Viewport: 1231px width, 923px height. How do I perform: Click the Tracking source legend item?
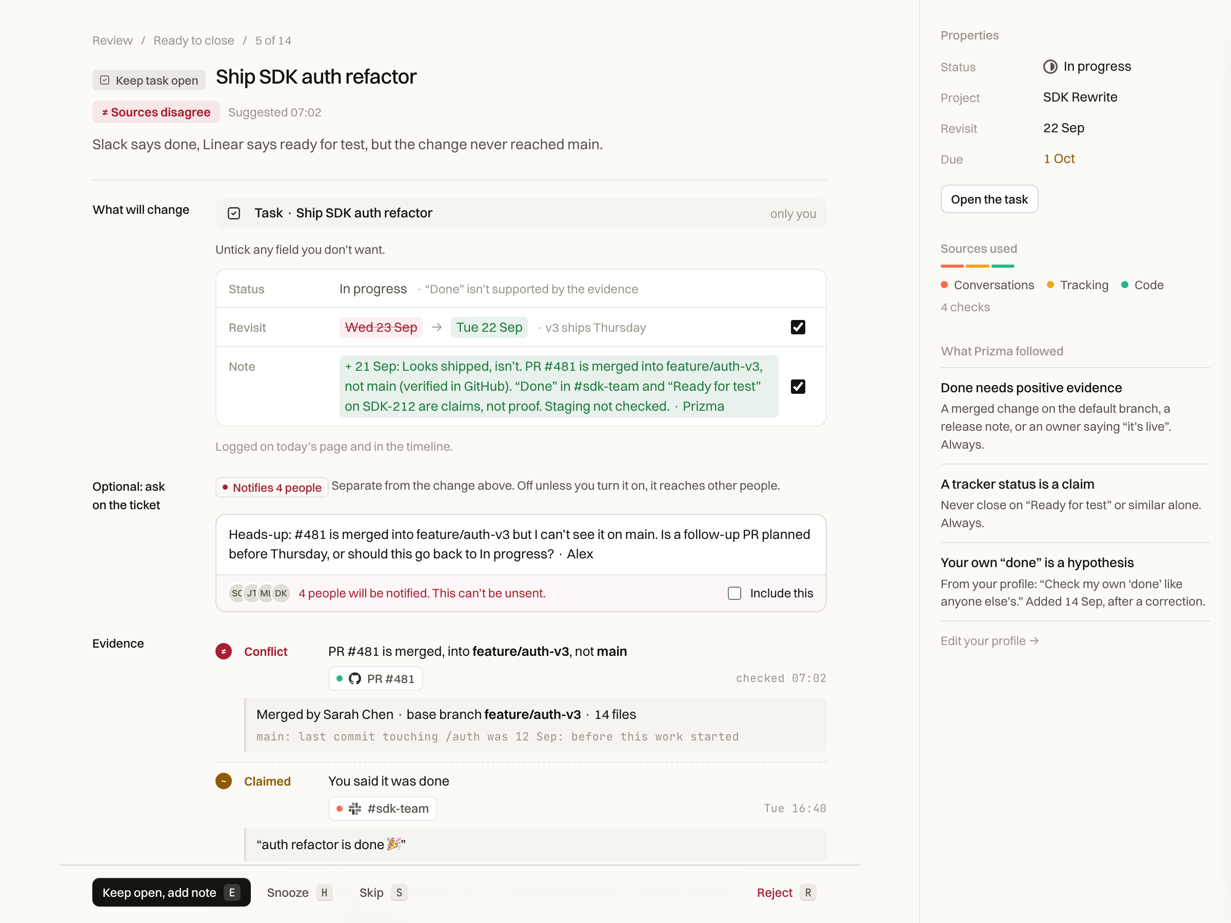tap(1078, 285)
